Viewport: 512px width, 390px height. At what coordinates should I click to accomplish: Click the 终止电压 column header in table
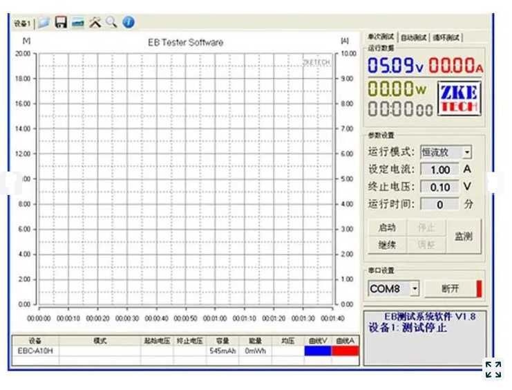190,341
